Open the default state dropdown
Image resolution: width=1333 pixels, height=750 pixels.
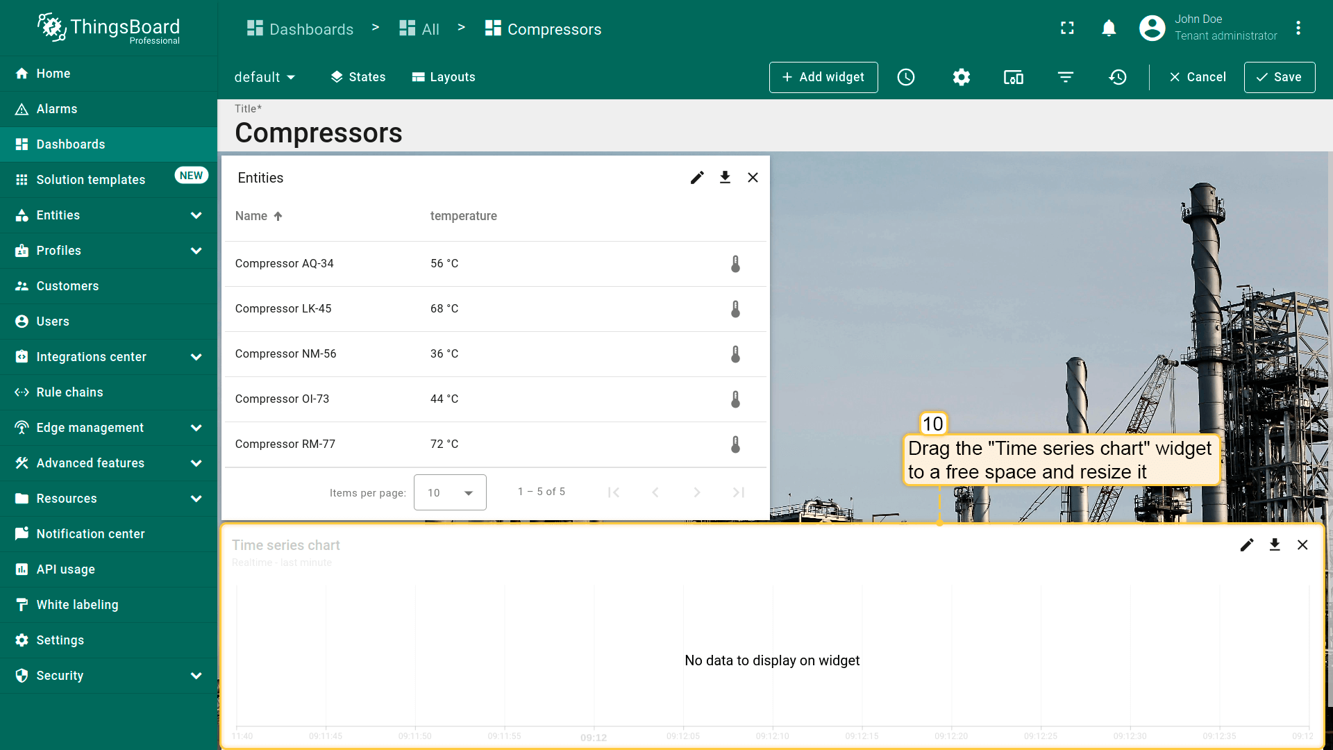(x=265, y=77)
